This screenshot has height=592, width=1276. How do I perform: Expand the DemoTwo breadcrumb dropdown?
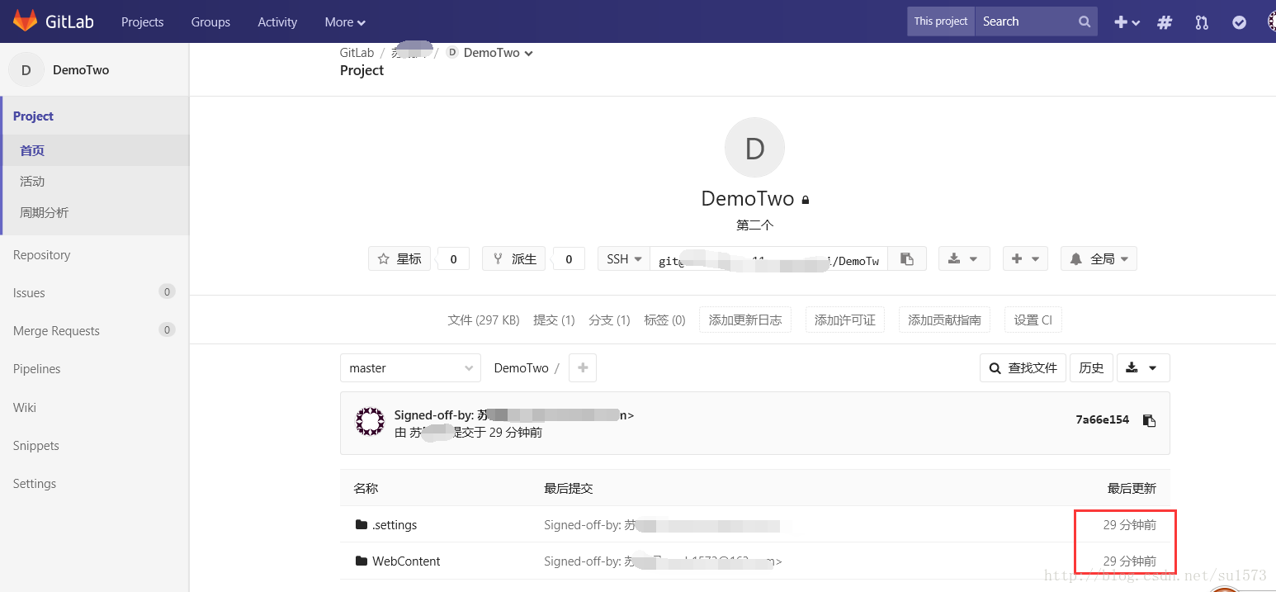click(x=499, y=53)
